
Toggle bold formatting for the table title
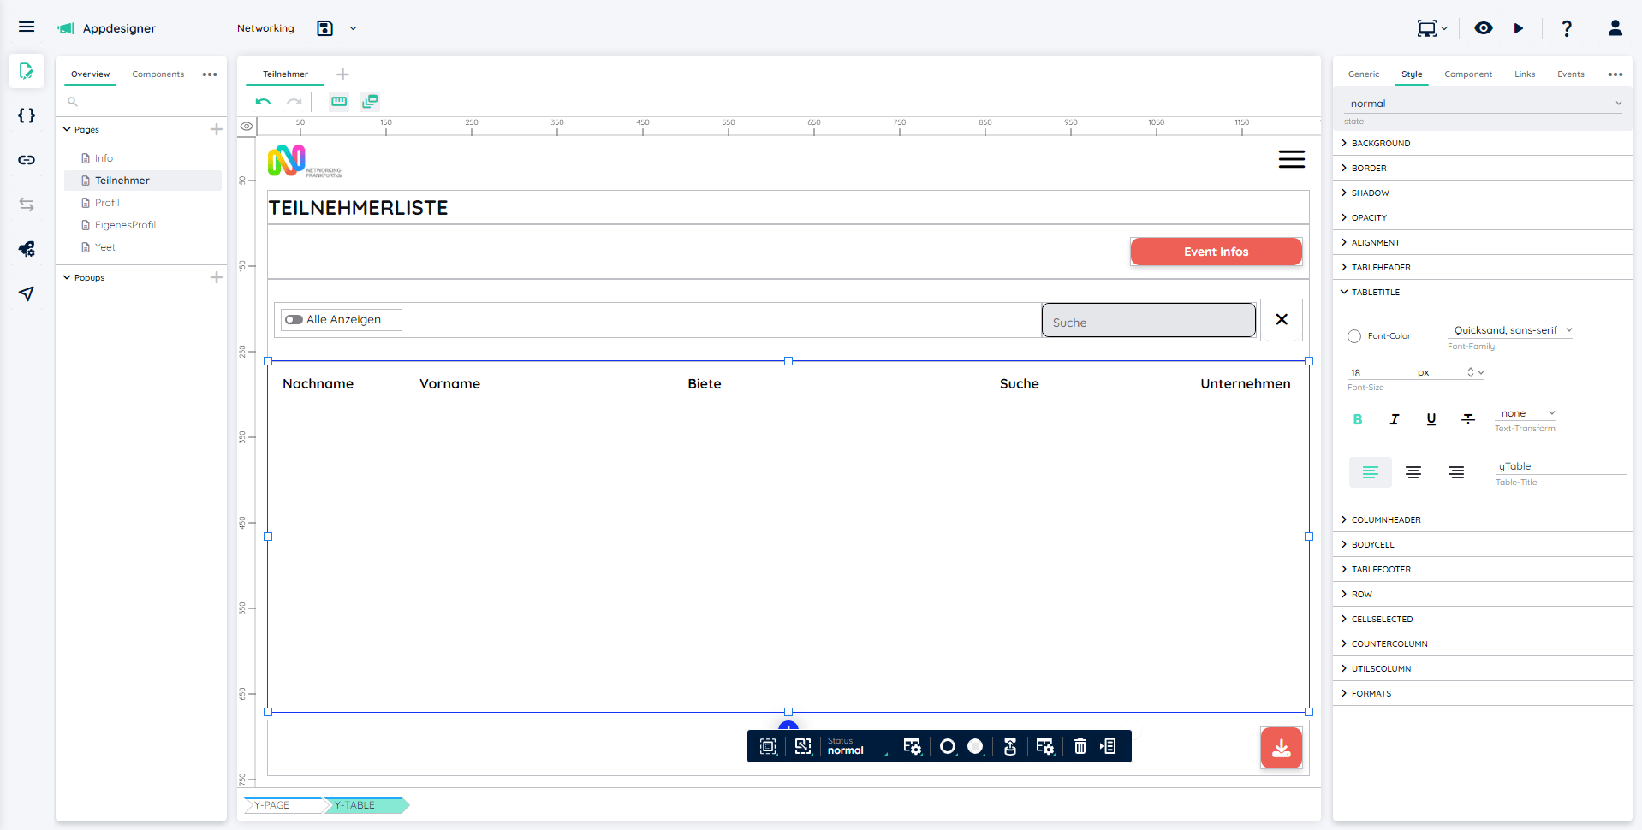(1357, 419)
